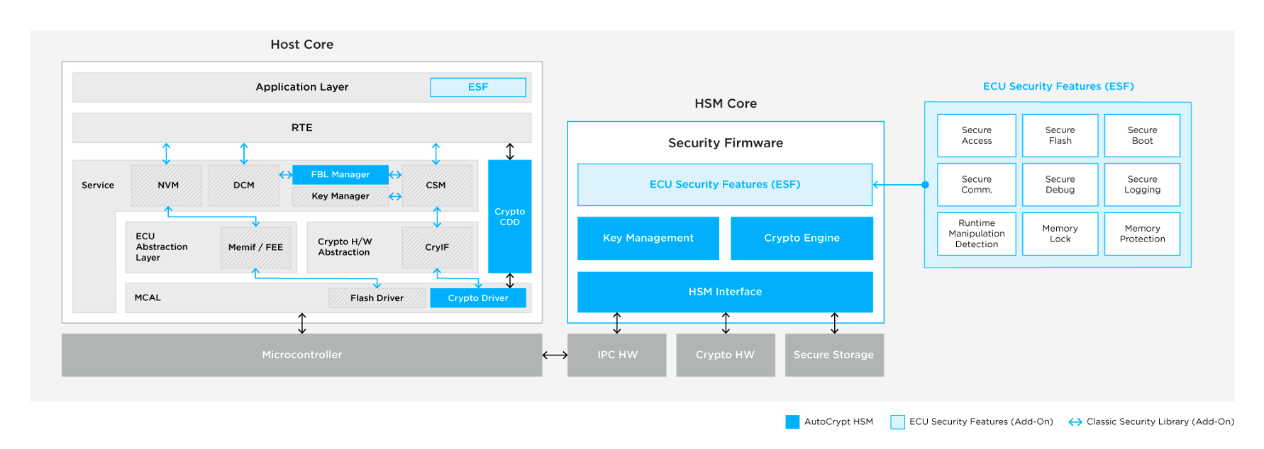Click black arrow between Crypto CDD and Crypto Driver

(509, 280)
